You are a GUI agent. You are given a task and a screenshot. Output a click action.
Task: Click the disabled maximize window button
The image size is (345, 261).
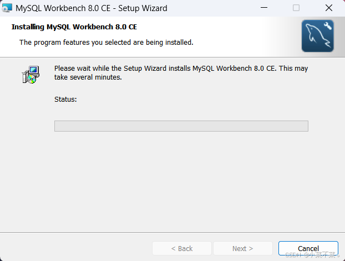pyautogui.click(x=296, y=8)
